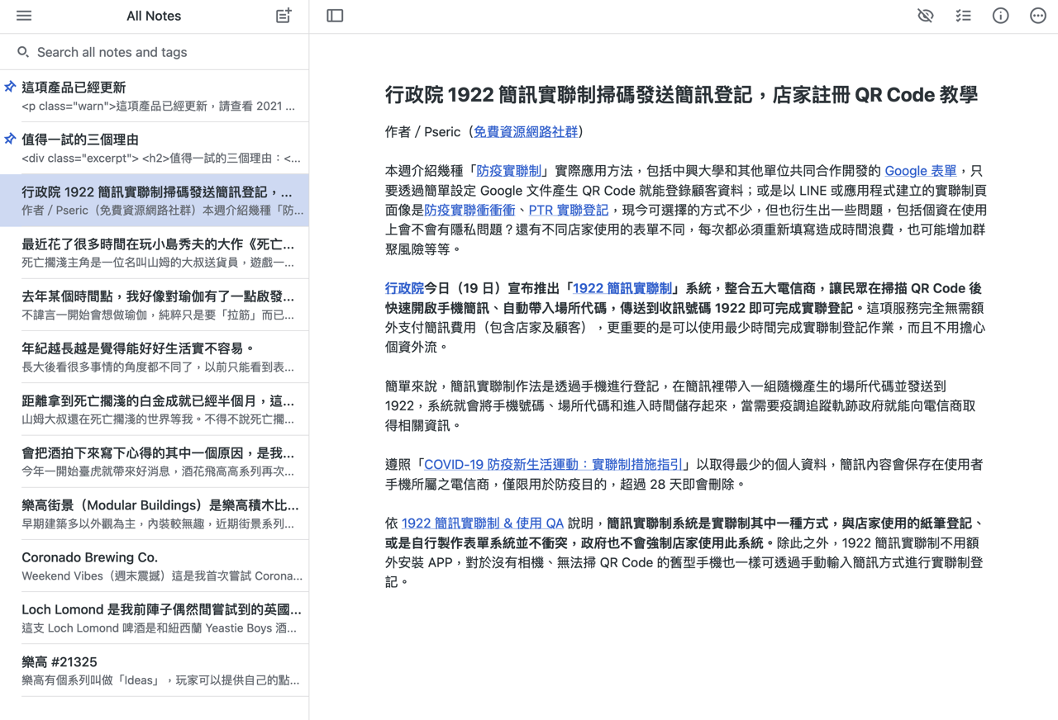1058x720 pixels.
Task: Open the note 樂高街景（Modular Buildings）
Action: tap(155, 514)
